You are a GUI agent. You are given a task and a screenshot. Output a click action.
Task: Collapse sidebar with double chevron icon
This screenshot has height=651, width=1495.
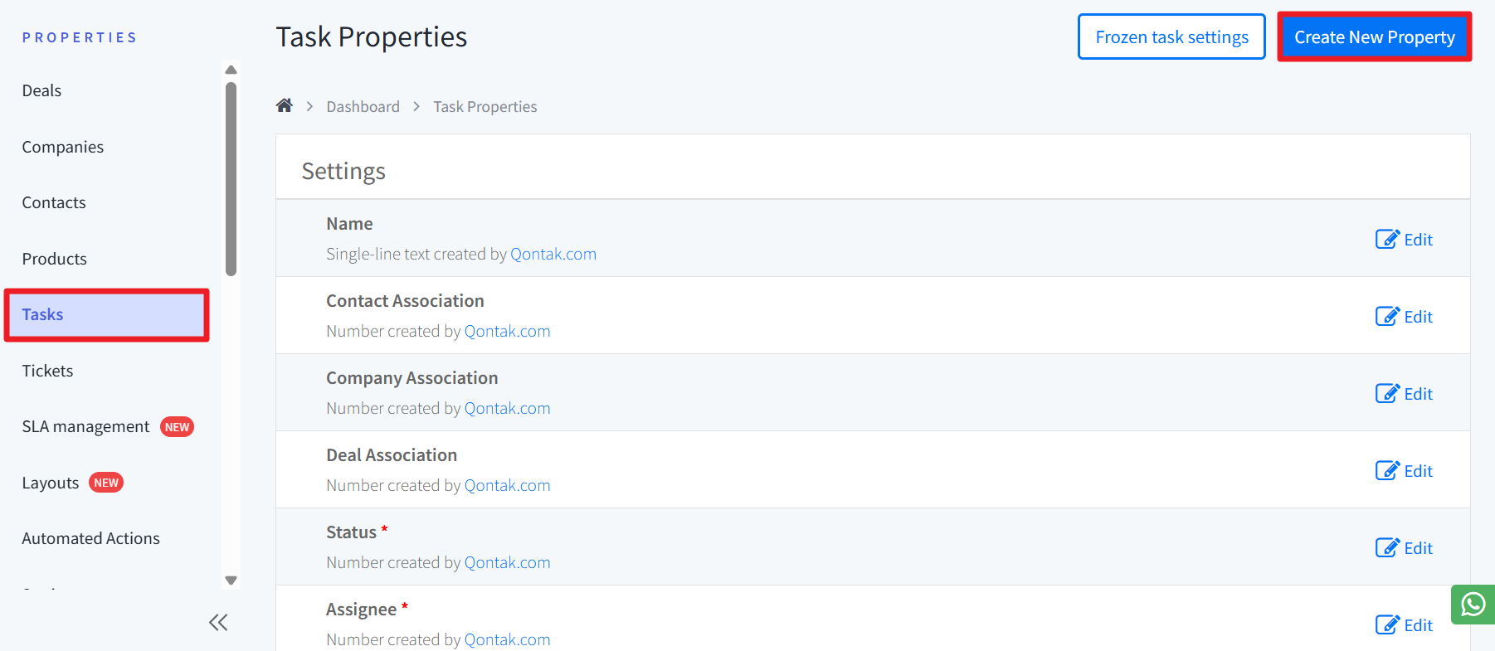[218, 623]
